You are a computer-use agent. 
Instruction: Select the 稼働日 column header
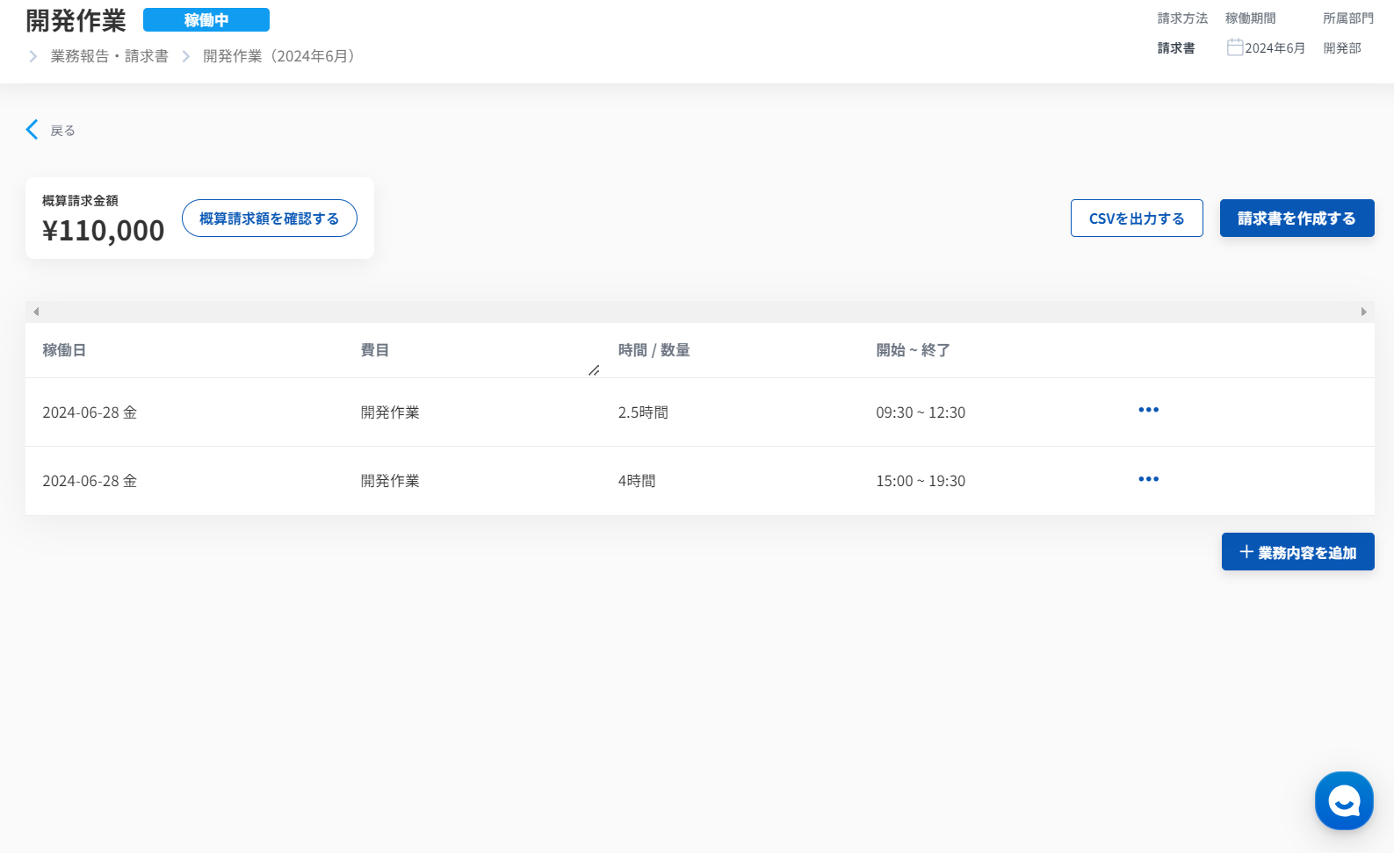64,350
